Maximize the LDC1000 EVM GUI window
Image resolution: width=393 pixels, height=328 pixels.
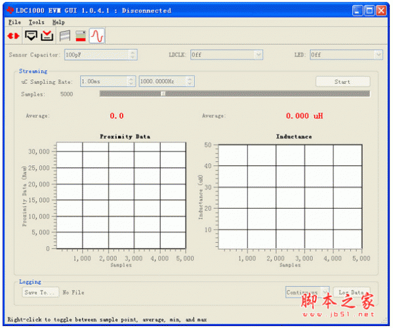tap(369, 10)
